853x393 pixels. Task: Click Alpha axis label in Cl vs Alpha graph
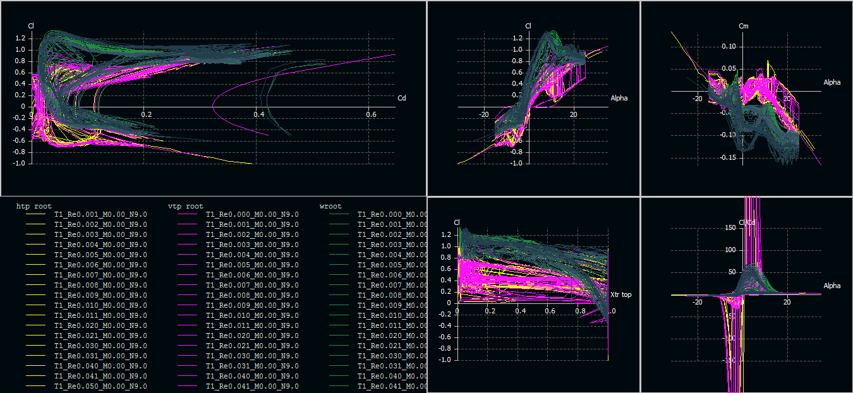[619, 98]
